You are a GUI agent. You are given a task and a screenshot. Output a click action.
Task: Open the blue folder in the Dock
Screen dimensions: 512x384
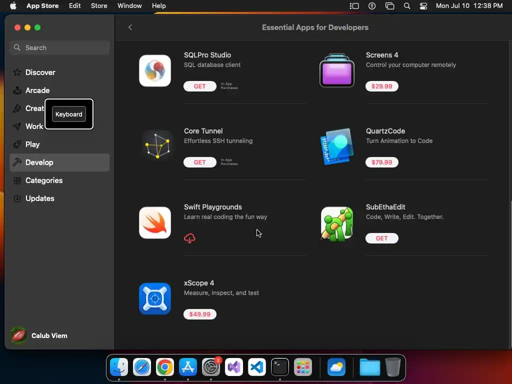369,367
